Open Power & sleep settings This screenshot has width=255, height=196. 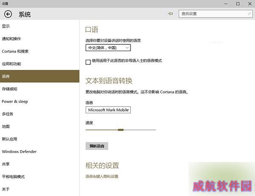pos(40,101)
